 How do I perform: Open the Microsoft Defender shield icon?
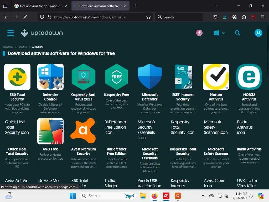pos(150,77)
